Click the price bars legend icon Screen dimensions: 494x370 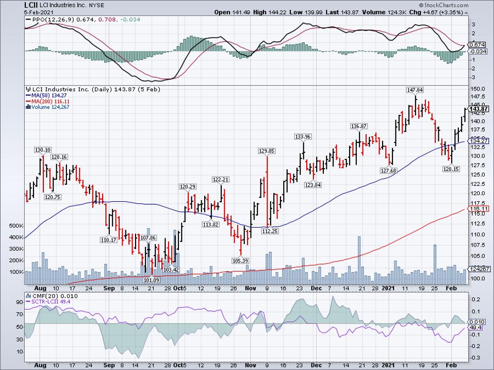tap(28, 89)
